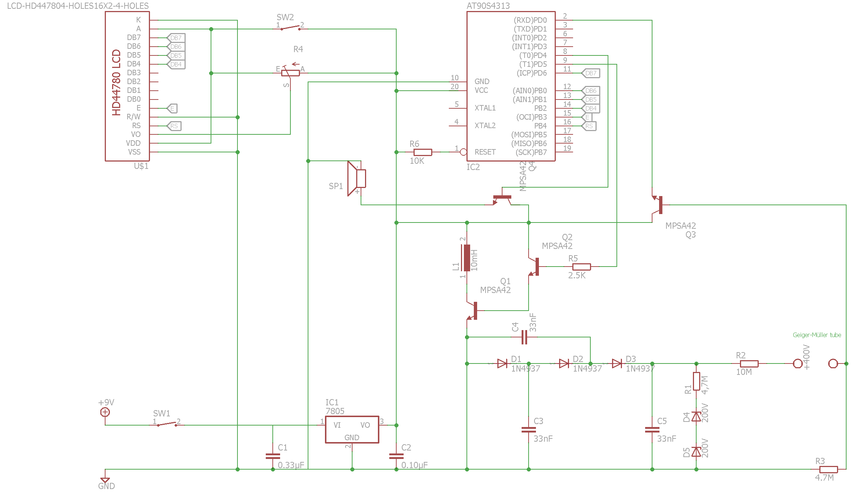The width and height of the screenshot is (862, 492).
Task: Click the HD44780 LCD vertical label
Action: 116,83
